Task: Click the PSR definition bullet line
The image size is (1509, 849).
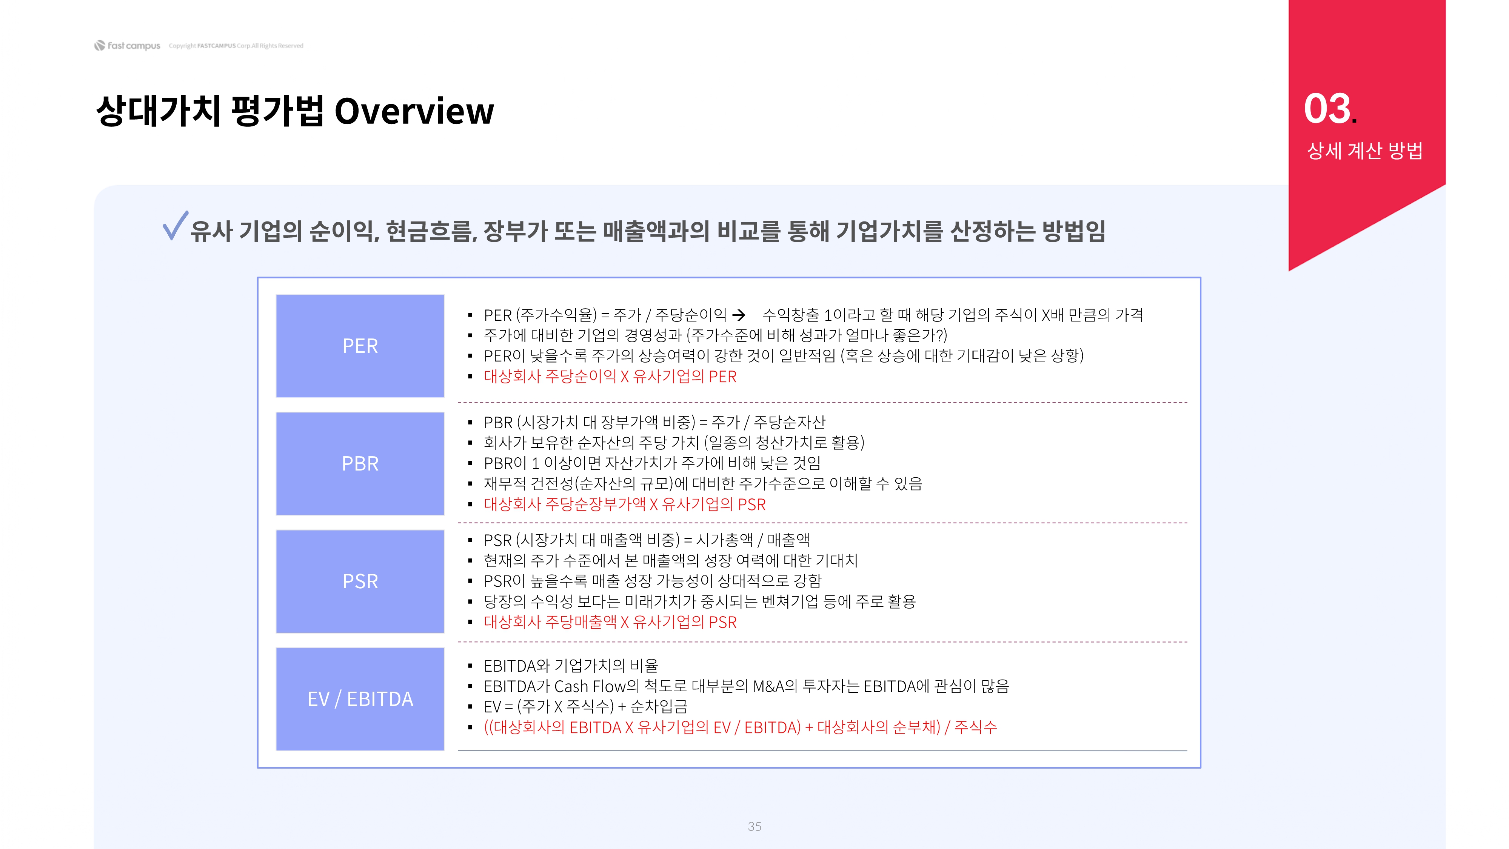Action: (x=646, y=540)
